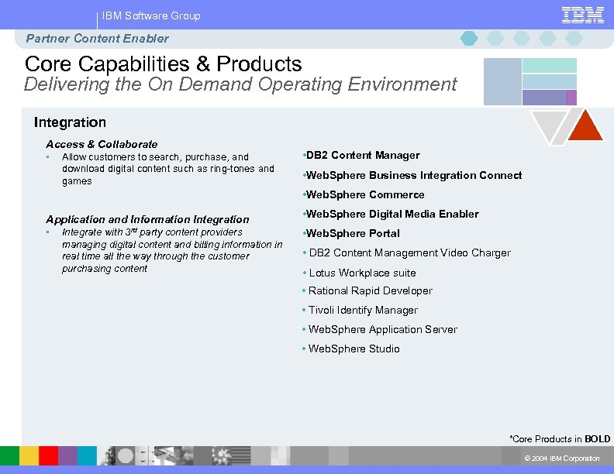Click the 'Core Capabilities & Products' title
This screenshot has height=474, width=614.
163,64
